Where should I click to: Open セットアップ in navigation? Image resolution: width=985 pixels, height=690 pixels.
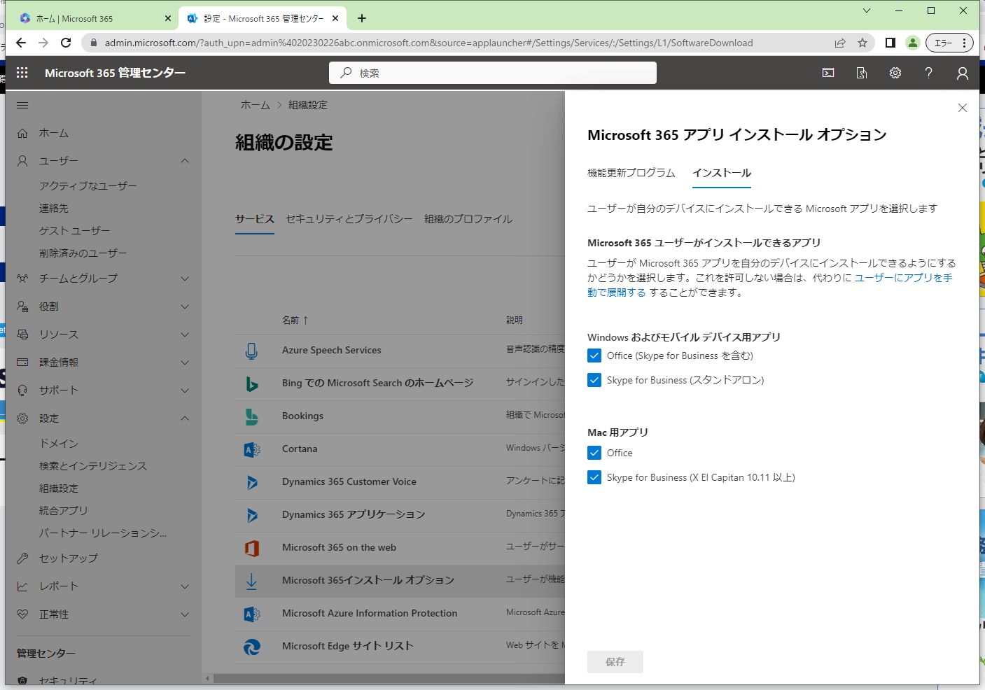69,558
